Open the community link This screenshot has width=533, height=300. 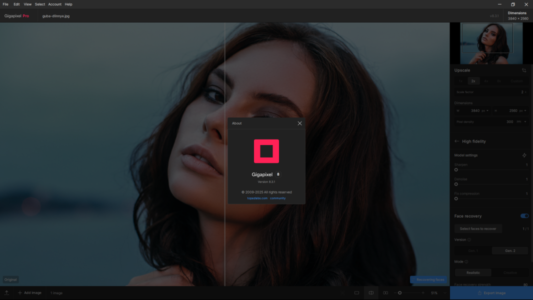277,198
